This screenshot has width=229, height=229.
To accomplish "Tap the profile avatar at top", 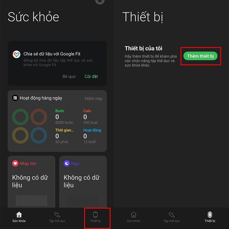I will pos(100,1).
